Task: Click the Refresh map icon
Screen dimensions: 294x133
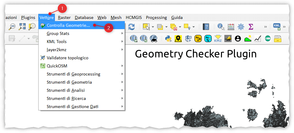Action: pos(131,26)
